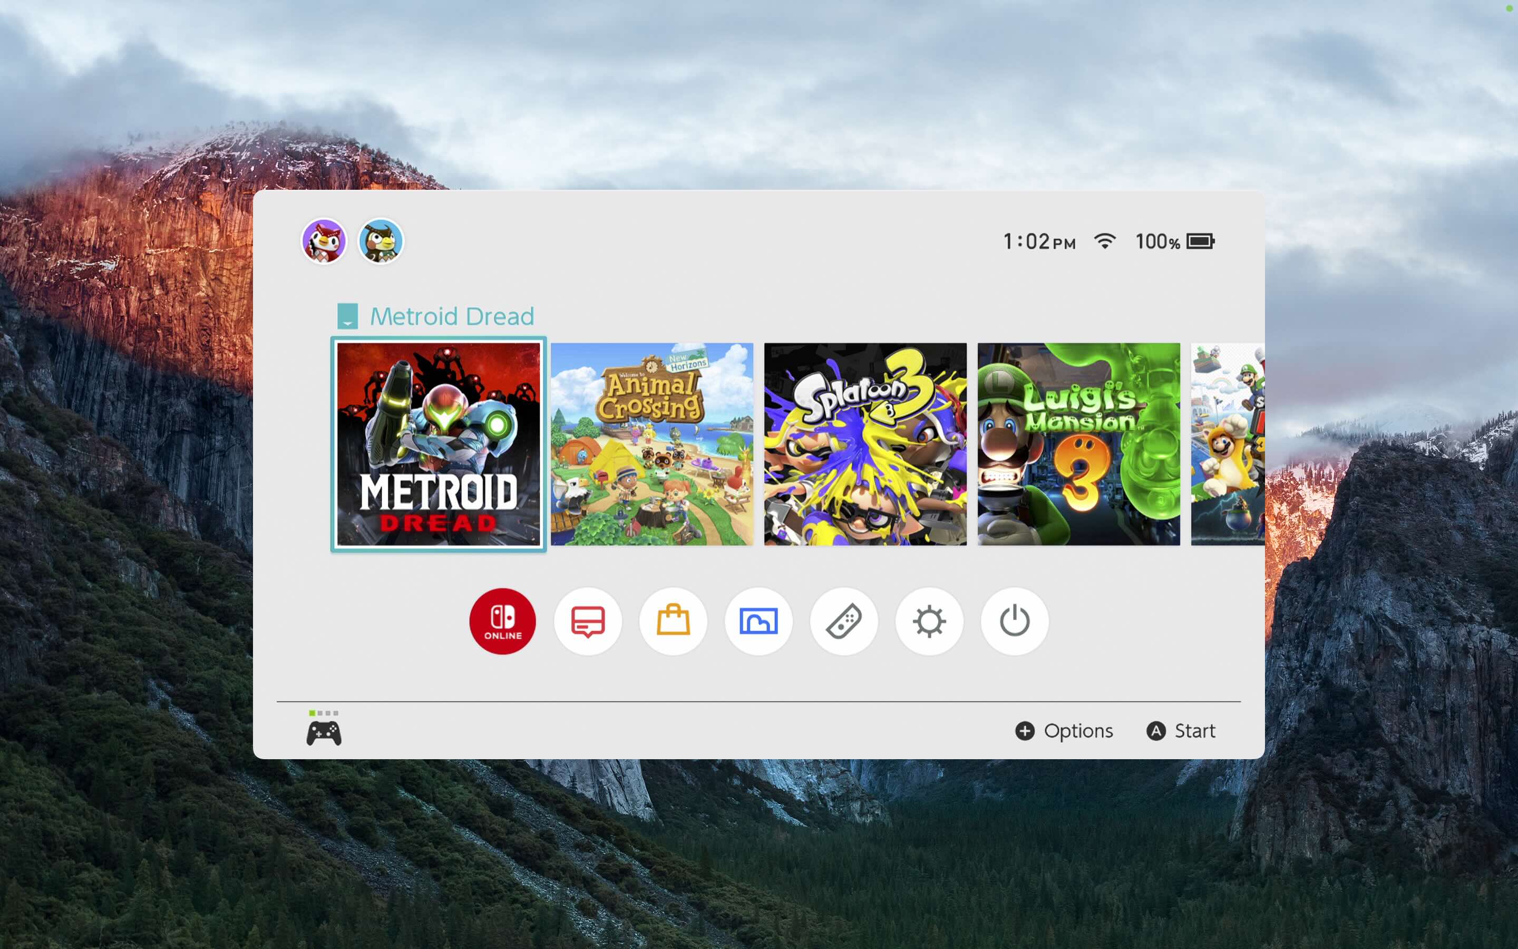The width and height of the screenshot is (1518, 949).
Task: Click the green dot in the top-right corner
Action: (x=1509, y=8)
